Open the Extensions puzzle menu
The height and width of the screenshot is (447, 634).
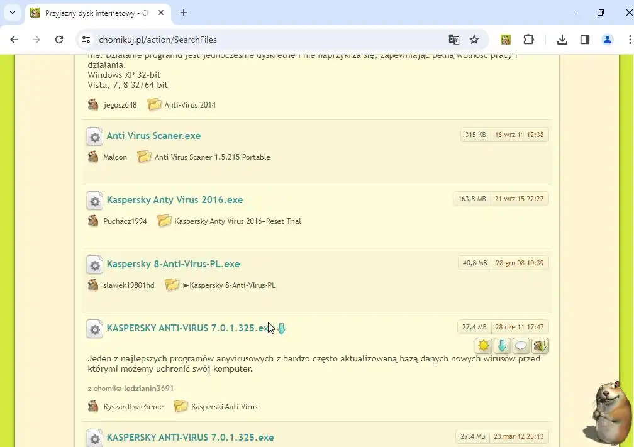click(528, 40)
